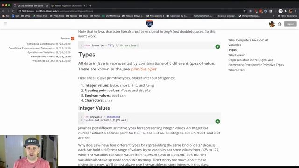Open the Mail bookmark
This screenshot has width=299, height=168.
[6, 16]
